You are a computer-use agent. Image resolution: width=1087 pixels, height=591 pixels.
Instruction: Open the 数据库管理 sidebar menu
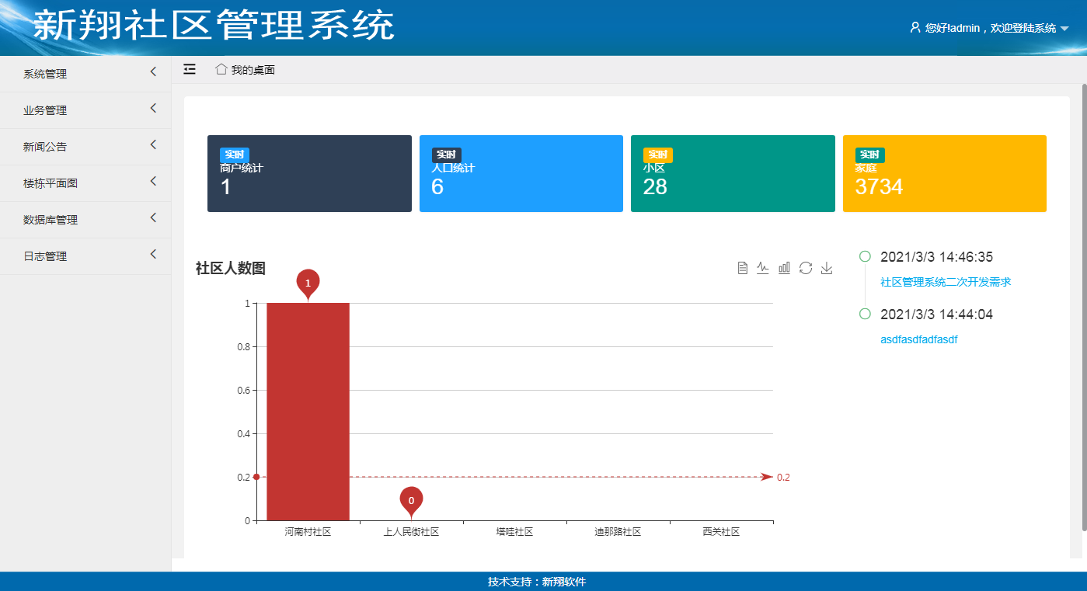[51, 220]
